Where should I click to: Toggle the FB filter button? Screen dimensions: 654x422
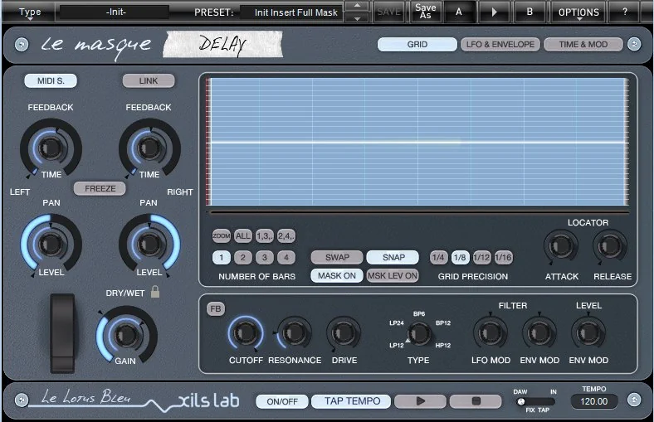[x=216, y=308]
